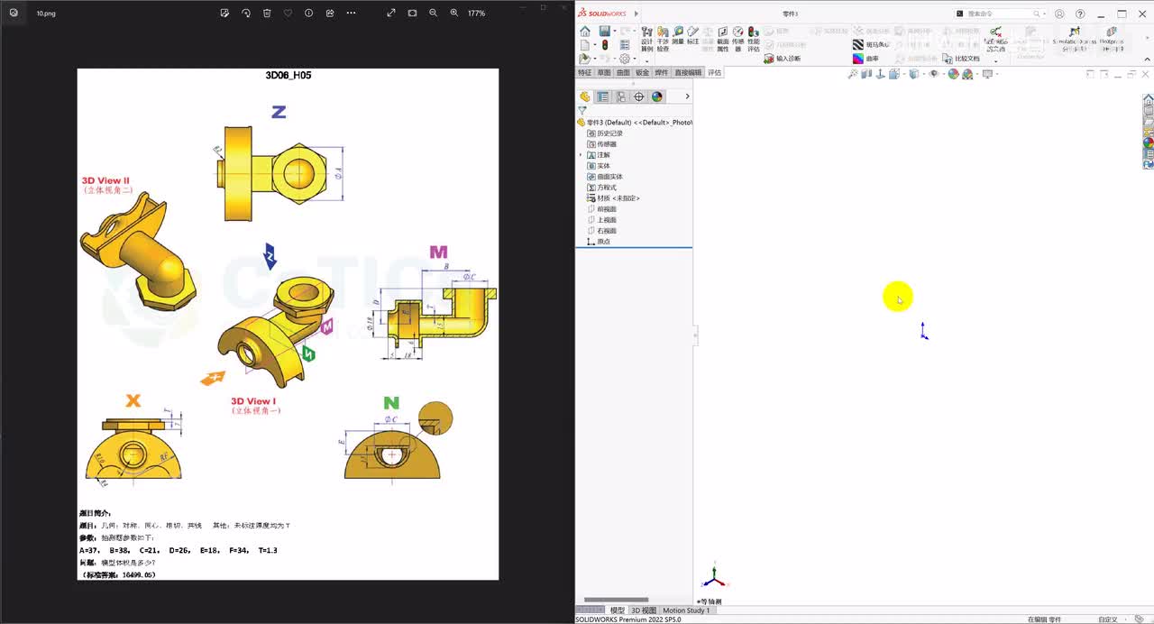Switch to the 草图 (Sketch) tab
Viewport: 1154px width, 624px height.
(604, 72)
